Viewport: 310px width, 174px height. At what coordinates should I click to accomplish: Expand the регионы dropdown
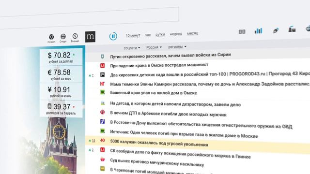(x=177, y=47)
